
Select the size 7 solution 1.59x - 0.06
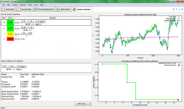tap(46, 34)
